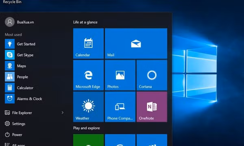This screenshot has height=146, width=244.
Task: Click the BuaXua.vn account name
Action: point(25,22)
